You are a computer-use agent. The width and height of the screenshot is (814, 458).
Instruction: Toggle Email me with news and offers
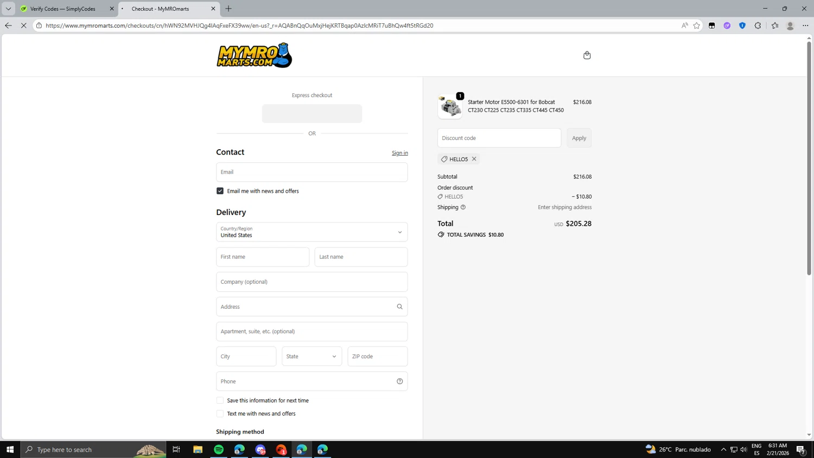[x=220, y=191]
